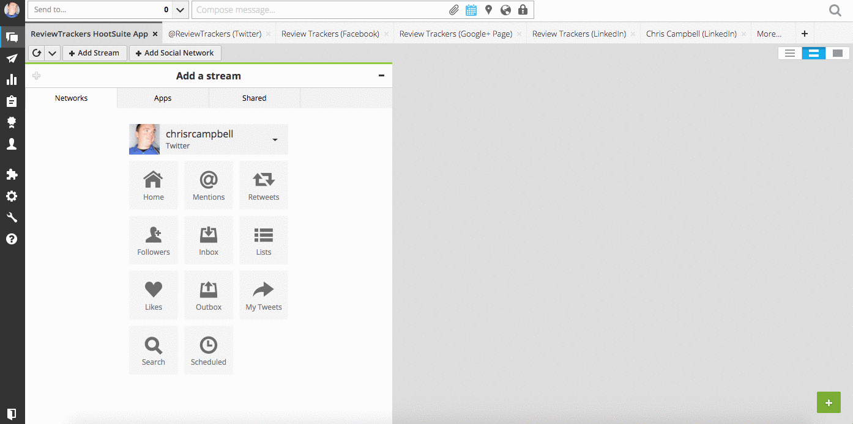Screen dimensions: 853x424
Task: Refresh streams with the circular arrow button
Action: pyautogui.click(x=37, y=53)
